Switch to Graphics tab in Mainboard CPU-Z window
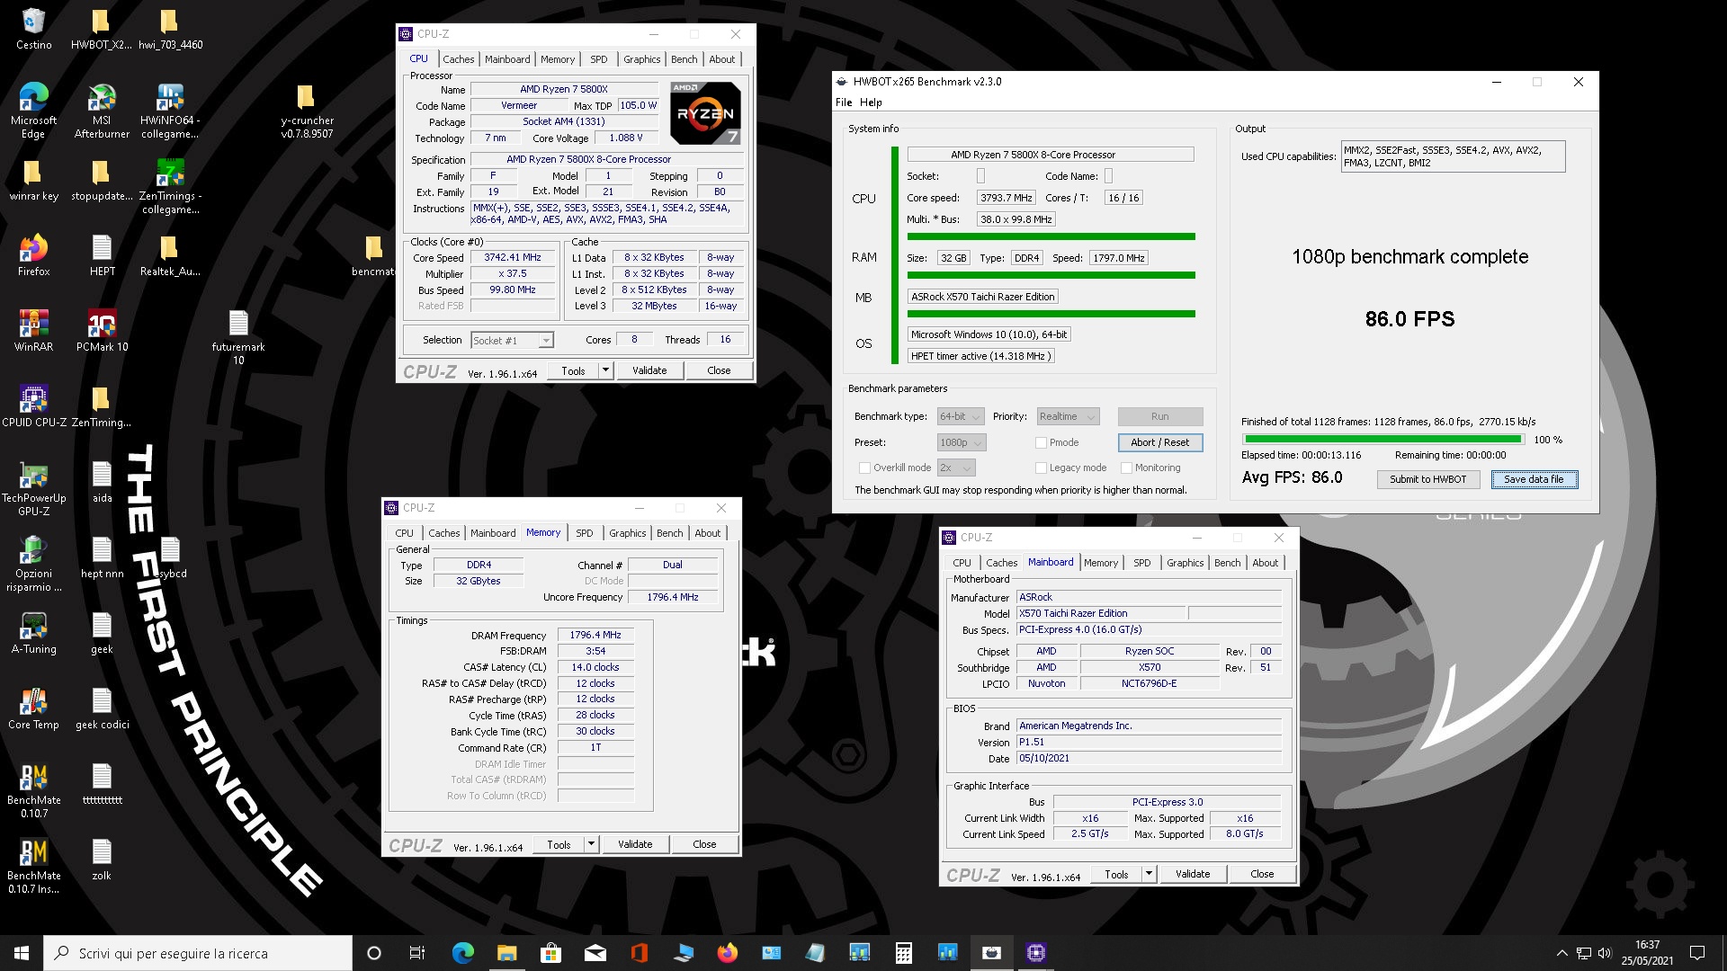1727x971 pixels. pos(1185,563)
